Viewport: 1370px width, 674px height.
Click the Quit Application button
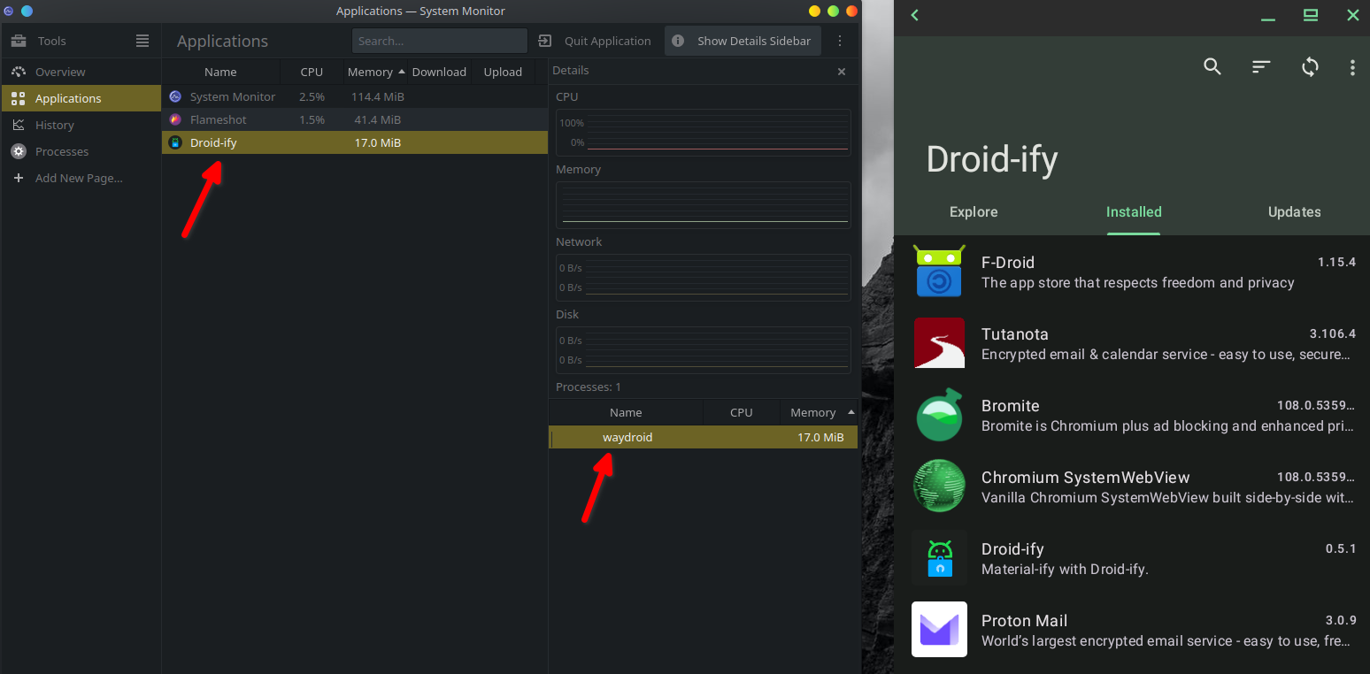tap(595, 41)
